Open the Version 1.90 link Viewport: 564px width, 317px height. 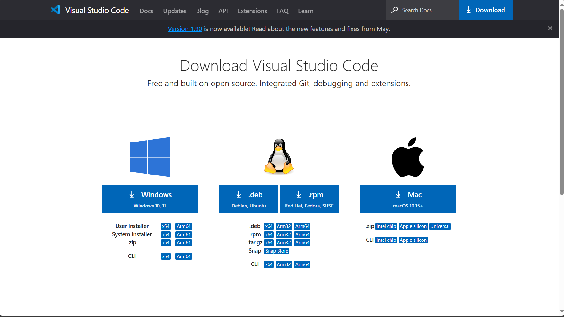(x=185, y=29)
